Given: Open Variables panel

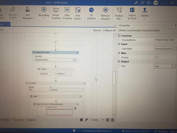Looking at the screenshot, I should (5, 120).
